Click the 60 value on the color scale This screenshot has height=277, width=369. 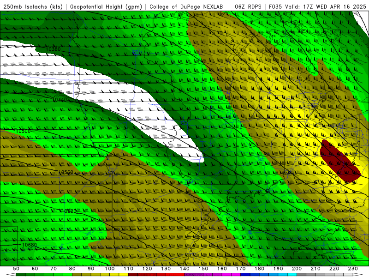pos(35,269)
